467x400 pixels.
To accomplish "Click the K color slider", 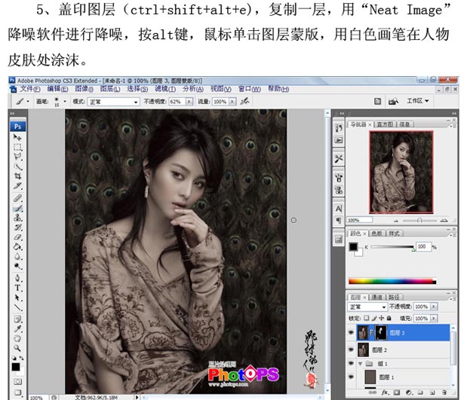I will [x=392, y=247].
